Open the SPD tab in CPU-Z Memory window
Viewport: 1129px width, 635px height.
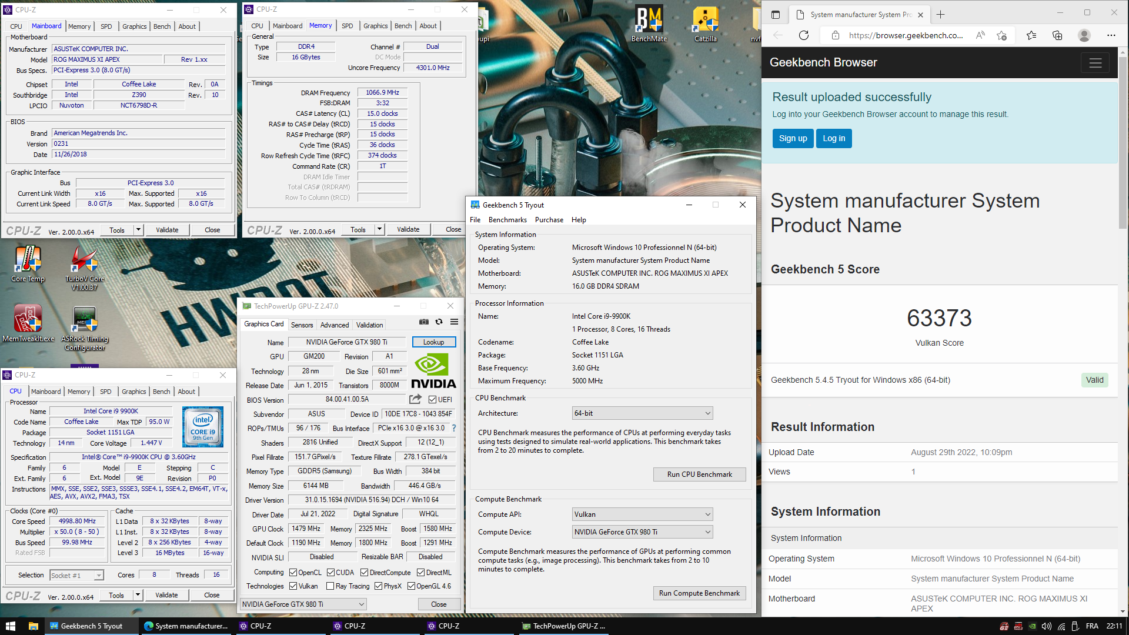(x=347, y=26)
